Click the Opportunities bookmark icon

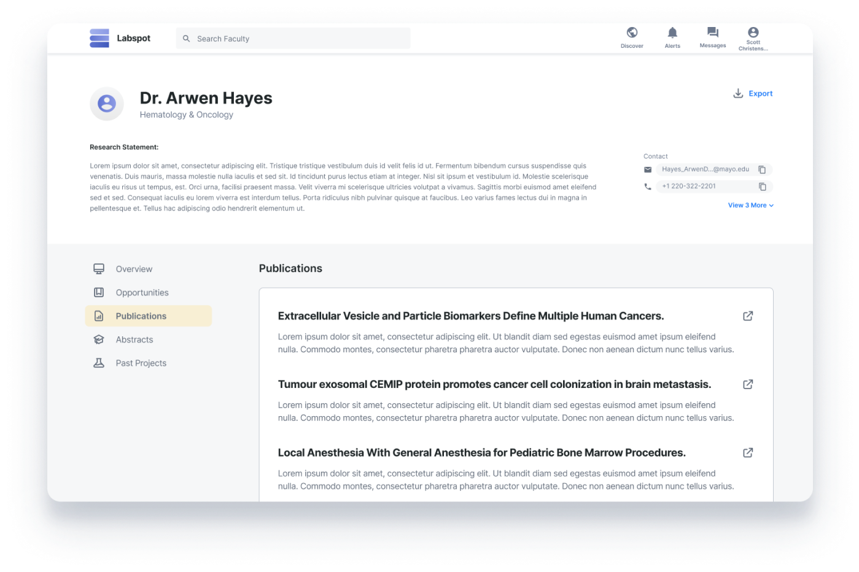click(x=99, y=292)
